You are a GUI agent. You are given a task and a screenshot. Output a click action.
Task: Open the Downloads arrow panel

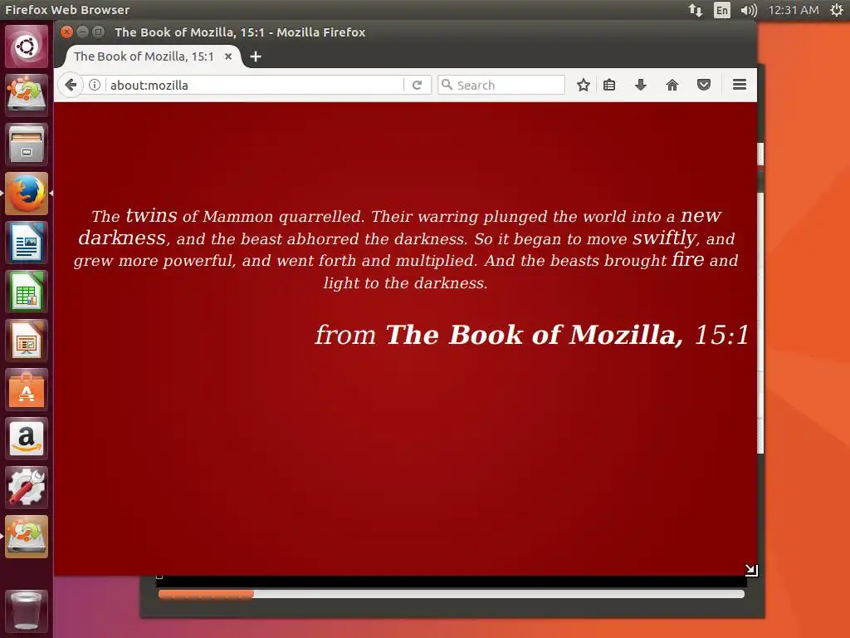coord(641,85)
